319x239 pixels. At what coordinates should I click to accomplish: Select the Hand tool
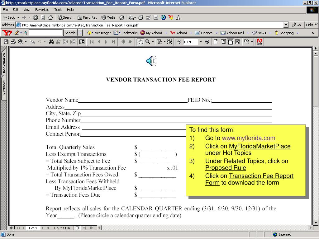tap(140, 42)
